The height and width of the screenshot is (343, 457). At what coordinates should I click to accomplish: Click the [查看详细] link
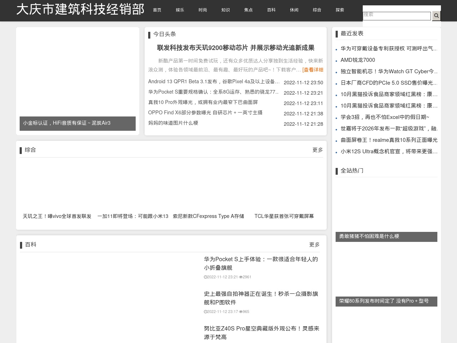[313, 70]
